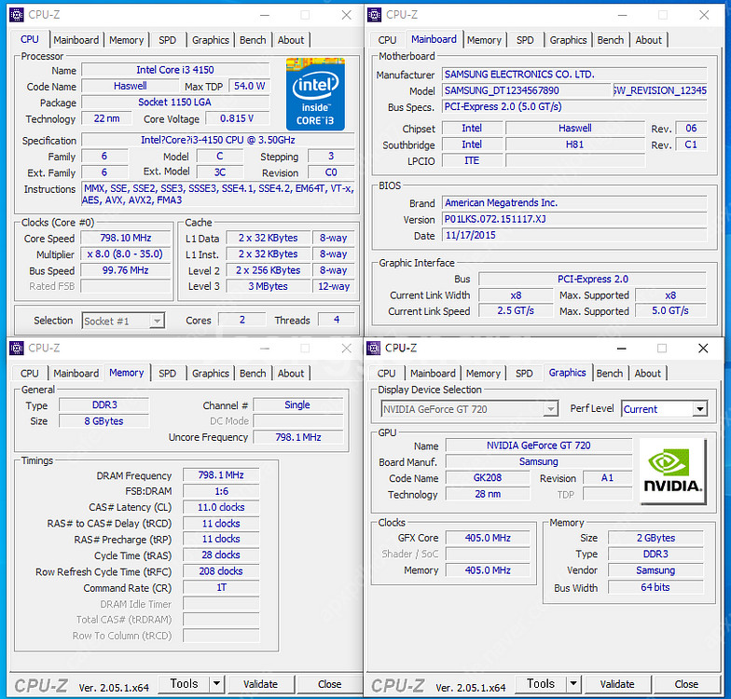Viewport: 731px width, 699px height.
Task: Go to CPU tab in the Memory tab window
Action: tap(30, 373)
